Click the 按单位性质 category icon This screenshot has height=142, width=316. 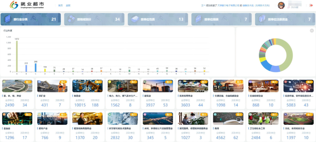click(x=135, y=19)
